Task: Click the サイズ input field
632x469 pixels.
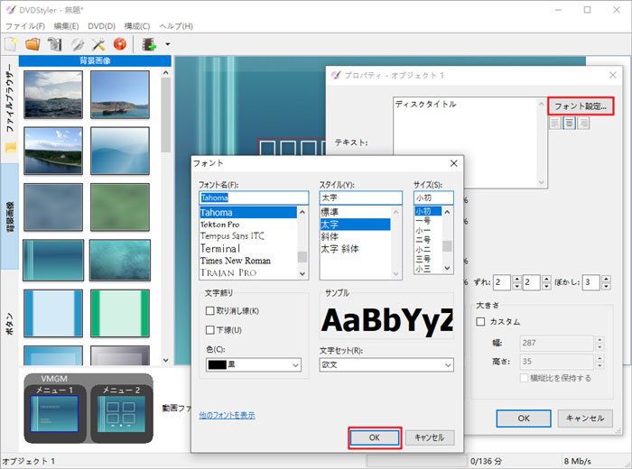Action: click(433, 198)
